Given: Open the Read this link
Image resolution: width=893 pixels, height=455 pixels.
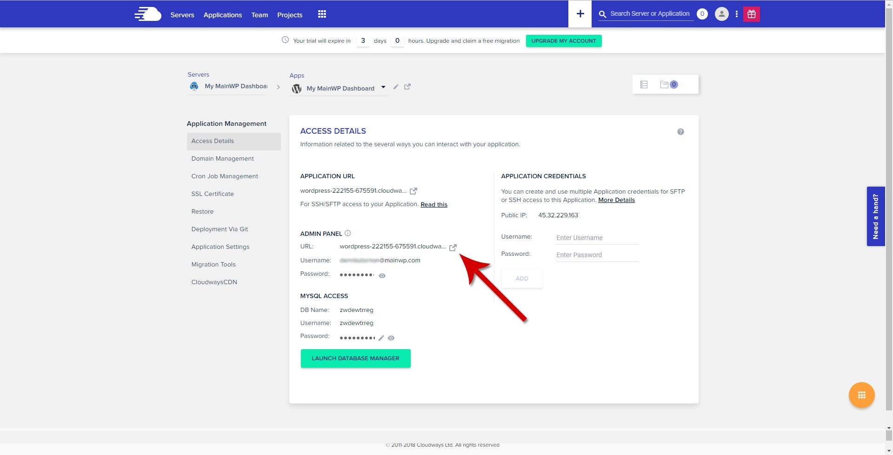Looking at the screenshot, I should coord(434,204).
